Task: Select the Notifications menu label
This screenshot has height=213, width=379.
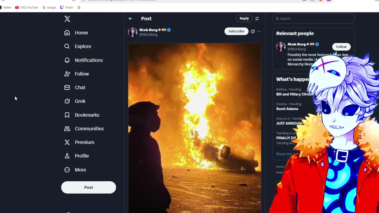Action: (89, 60)
